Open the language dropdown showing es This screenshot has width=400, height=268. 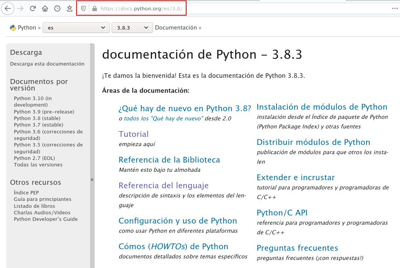point(76,28)
